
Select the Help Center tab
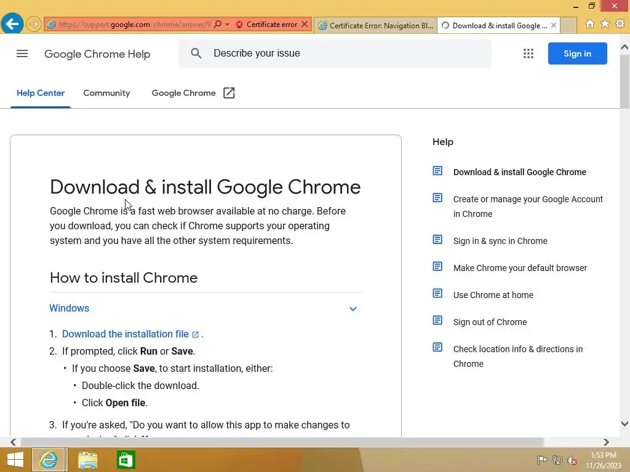click(x=41, y=93)
